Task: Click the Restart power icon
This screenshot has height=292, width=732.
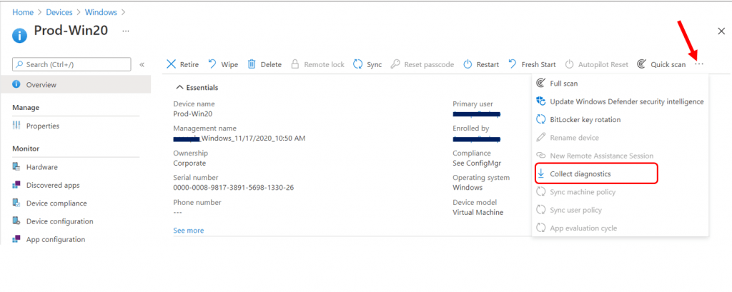Action: tap(468, 64)
